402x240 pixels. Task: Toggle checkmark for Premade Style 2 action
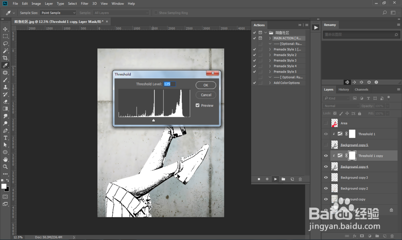254,55
